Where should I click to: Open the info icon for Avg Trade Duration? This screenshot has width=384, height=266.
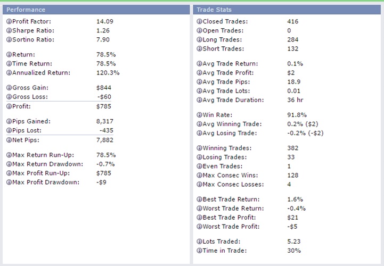(199, 100)
